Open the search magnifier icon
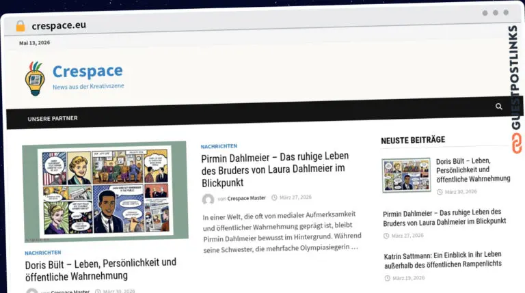The height and width of the screenshot is (293, 525). pos(498,107)
